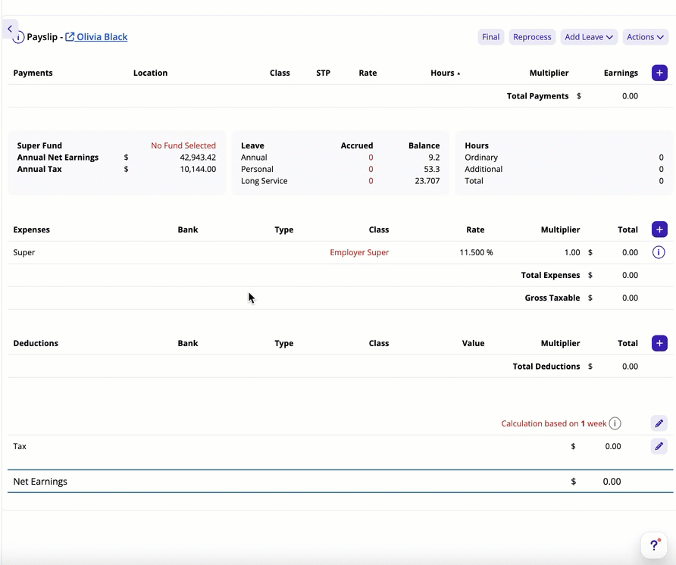The width and height of the screenshot is (676, 565).
Task: Show info about the one-week calculation basis
Action: pos(615,423)
